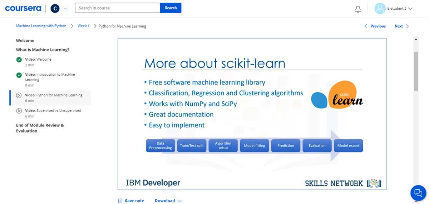Click the Skills Network logo icon
Viewport: 429px width, 204px height.
click(x=374, y=183)
